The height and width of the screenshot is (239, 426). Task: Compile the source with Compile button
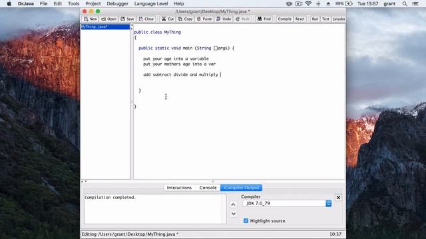click(284, 19)
